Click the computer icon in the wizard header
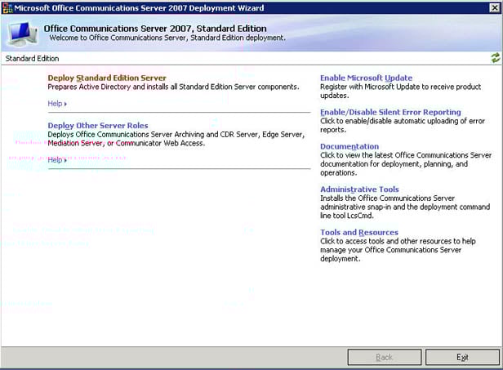 tap(21, 33)
